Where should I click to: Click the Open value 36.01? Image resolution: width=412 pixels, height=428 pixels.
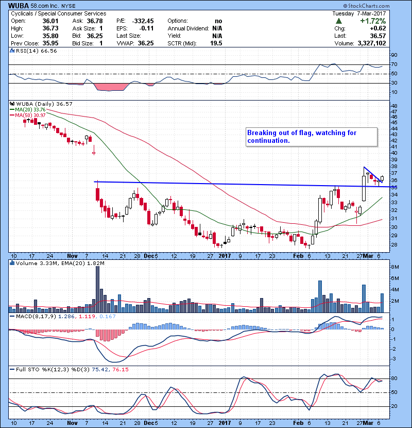[50, 21]
